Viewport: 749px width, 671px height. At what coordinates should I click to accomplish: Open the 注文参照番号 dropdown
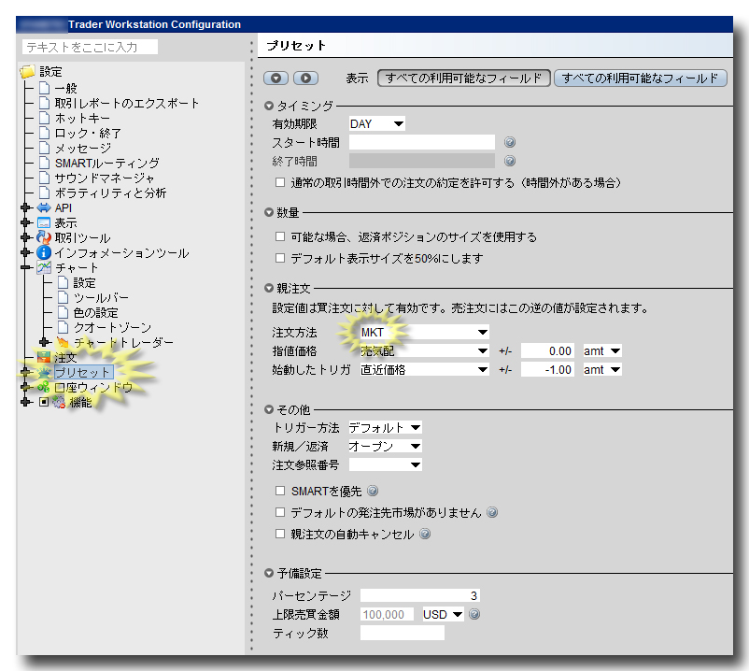(385, 464)
